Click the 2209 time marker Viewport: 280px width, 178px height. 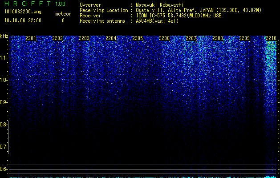click(x=244, y=38)
